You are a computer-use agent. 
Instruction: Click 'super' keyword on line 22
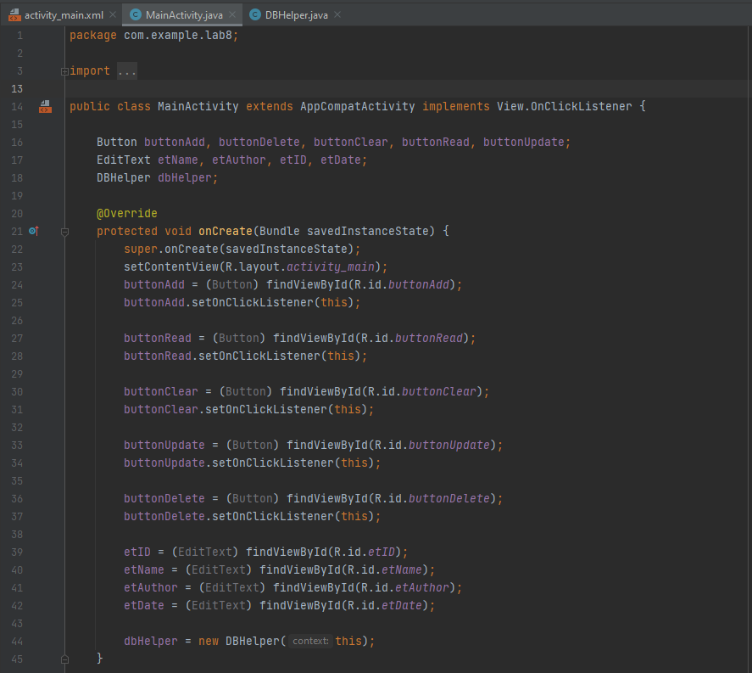[x=141, y=250]
